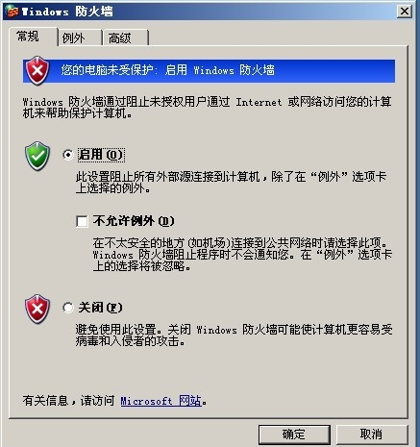Click the 启用(O) option label
Image resolution: width=420 pixels, height=447 pixels.
click(x=101, y=155)
